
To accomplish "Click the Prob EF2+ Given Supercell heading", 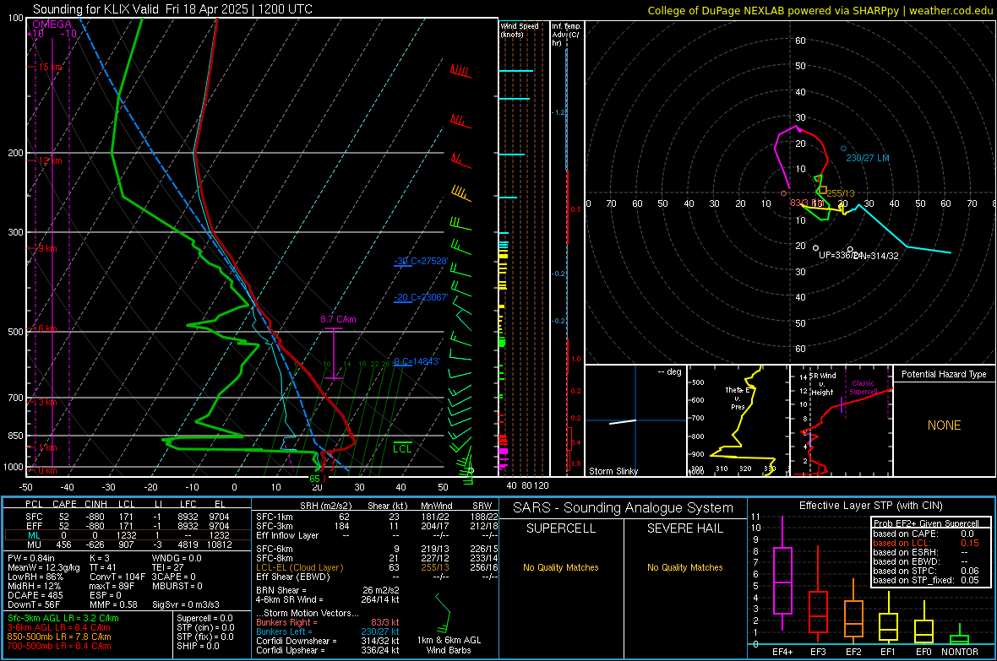I will point(926,523).
